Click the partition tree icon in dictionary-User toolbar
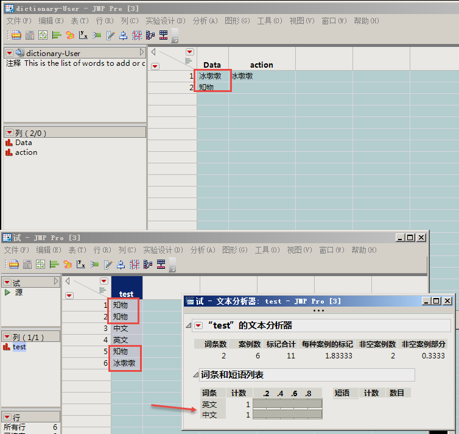459x434 pixels. (150, 35)
